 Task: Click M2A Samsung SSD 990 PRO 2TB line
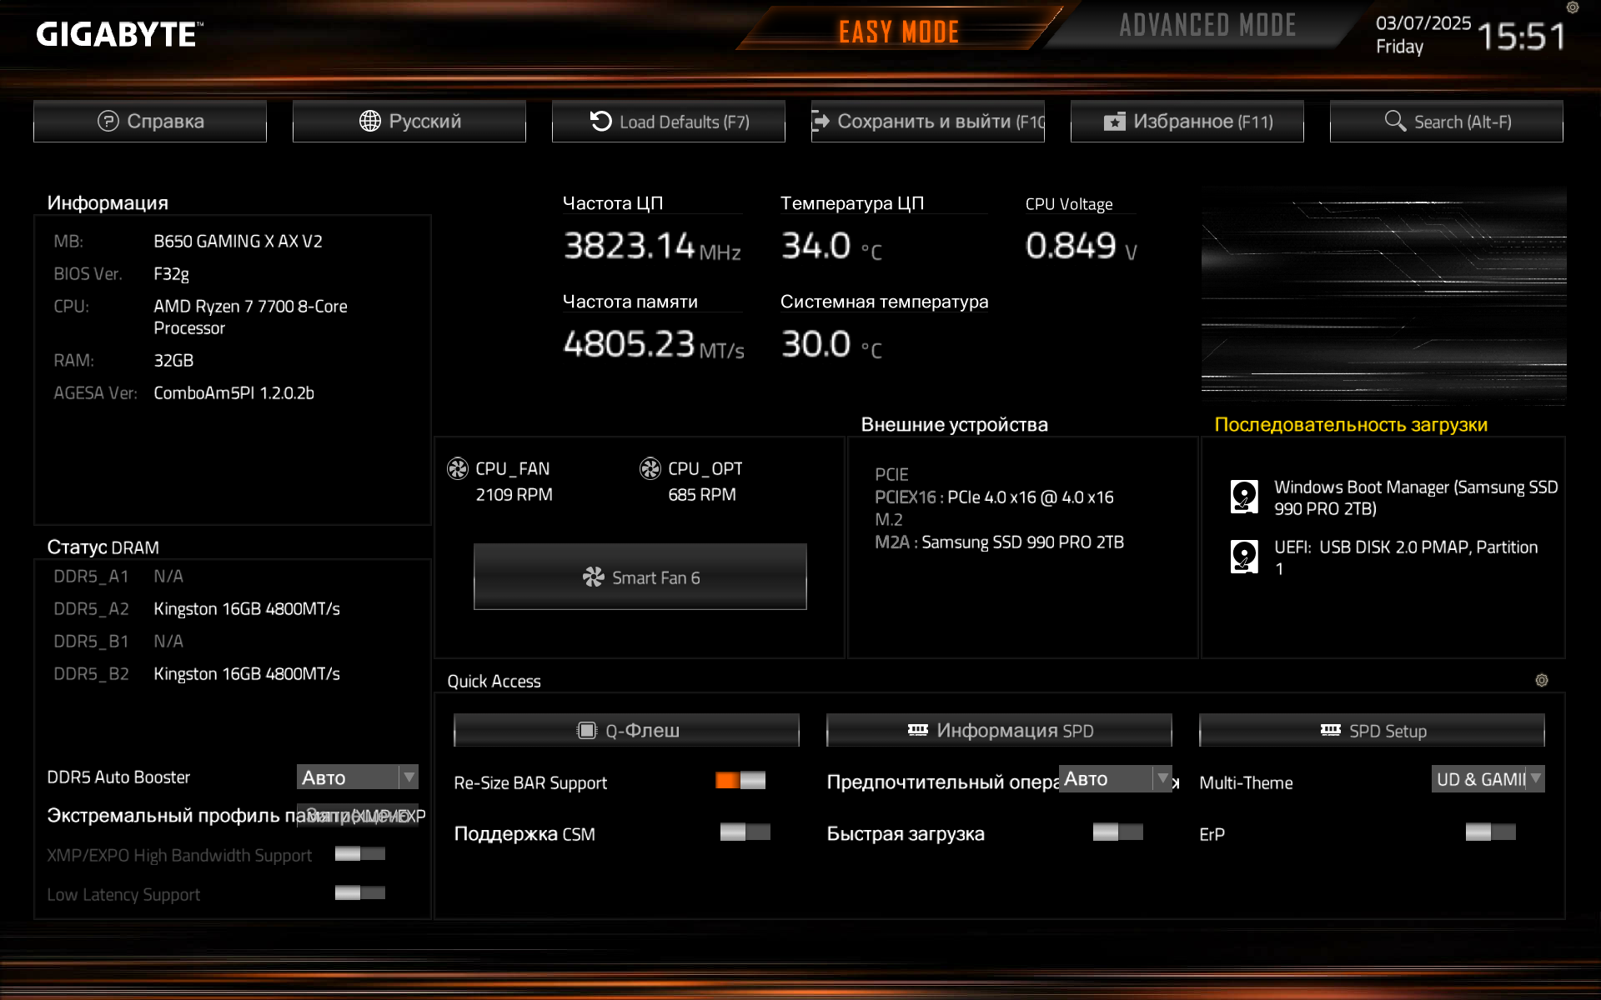(x=999, y=542)
